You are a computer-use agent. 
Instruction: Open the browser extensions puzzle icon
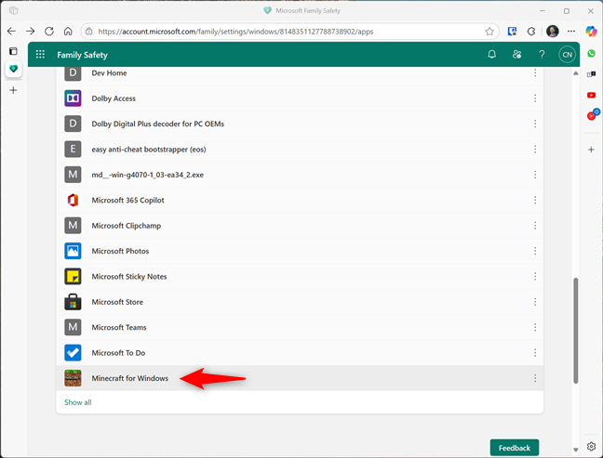tap(531, 32)
